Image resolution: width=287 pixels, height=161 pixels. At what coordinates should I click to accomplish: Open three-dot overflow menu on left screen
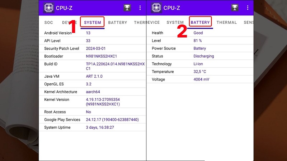point(140,8)
